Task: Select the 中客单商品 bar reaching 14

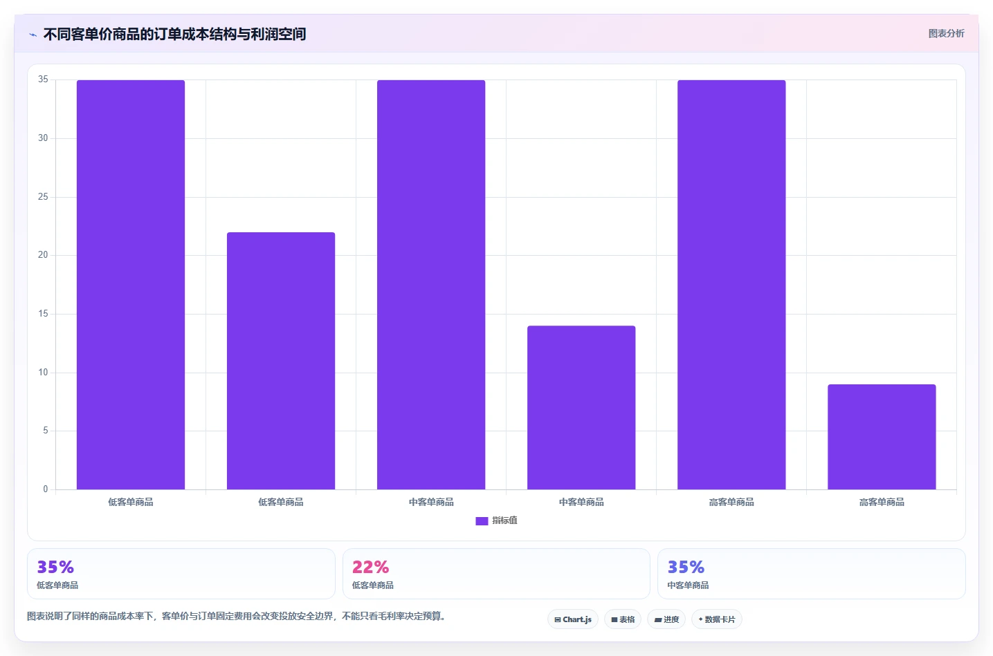Action: tap(581, 408)
